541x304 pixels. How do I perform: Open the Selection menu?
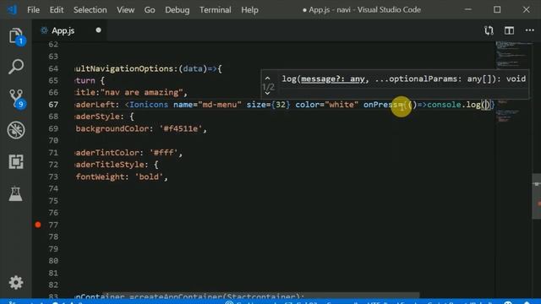pyautogui.click(x=90, y=9)
